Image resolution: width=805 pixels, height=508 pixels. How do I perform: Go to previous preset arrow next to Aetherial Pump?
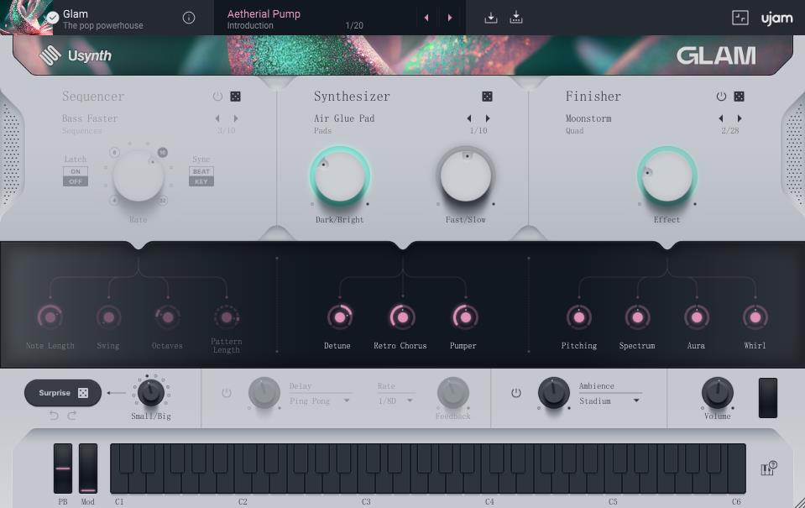426,18
